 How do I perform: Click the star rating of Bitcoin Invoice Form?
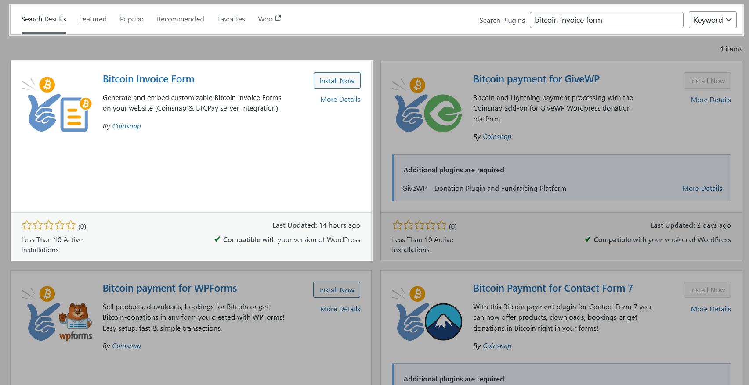coord(49,225)
